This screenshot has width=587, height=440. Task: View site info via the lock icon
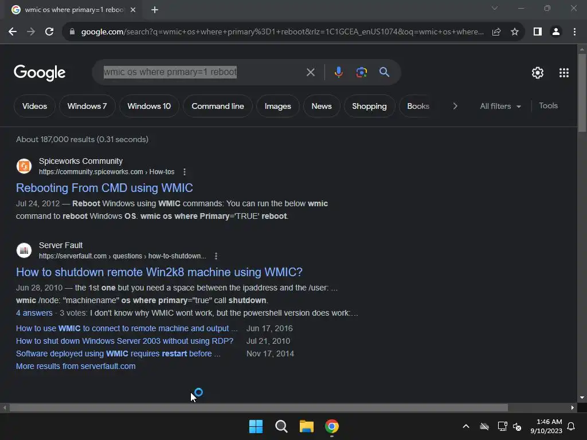tap(72, 32)
